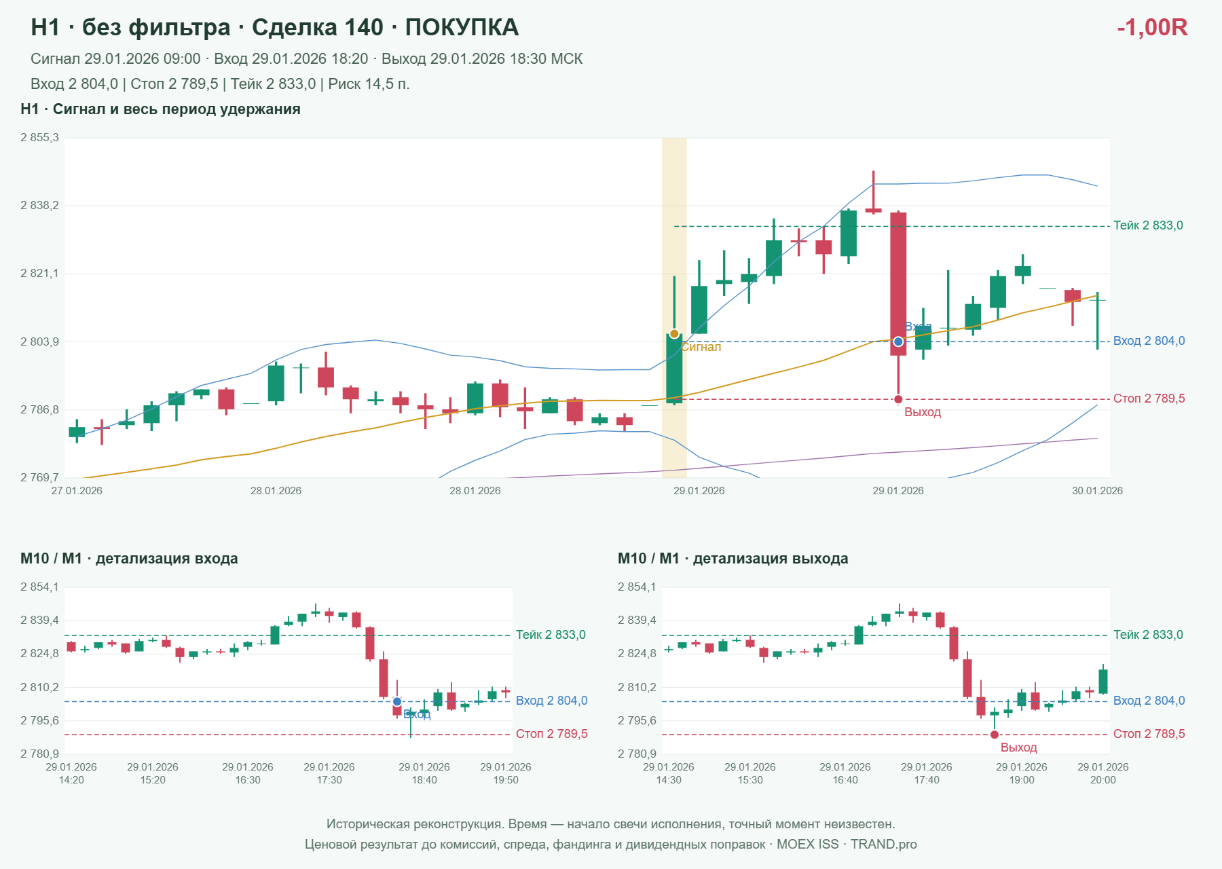Click 'Стоп 2 789,5' in the entry detail chart
This screenshot has height=869, width=1222.
coord(552,734)
